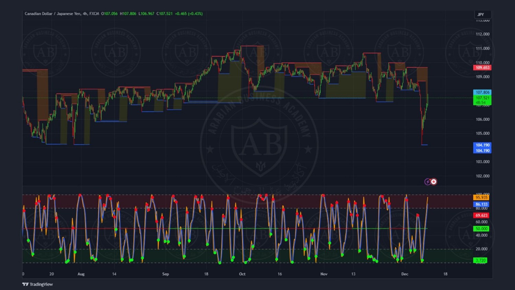Click the green 50.000 midline label
Screen dimensions: 515x290
(481, 229)
